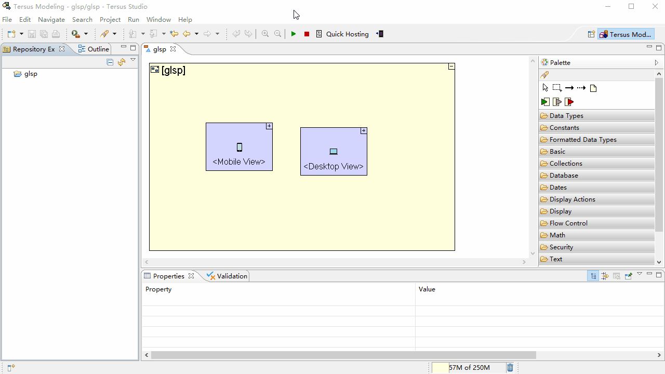Open the Project menu
665x374 pixels.
click(110, 19)
